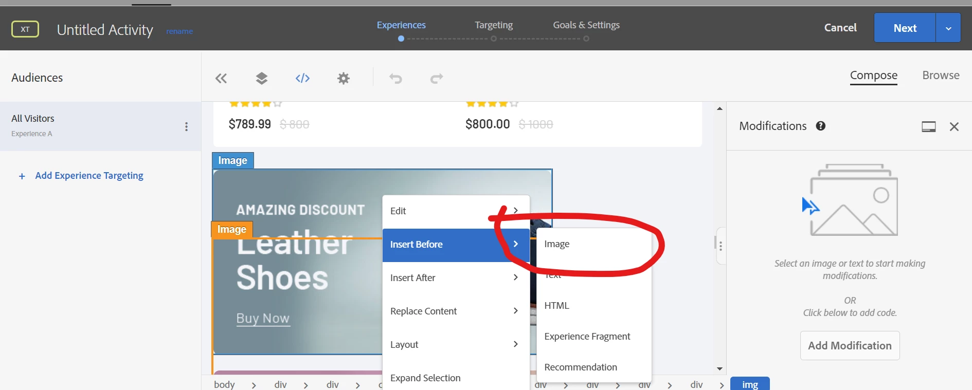
Task: Click the redo arrow icon
Action: (437, 79)
